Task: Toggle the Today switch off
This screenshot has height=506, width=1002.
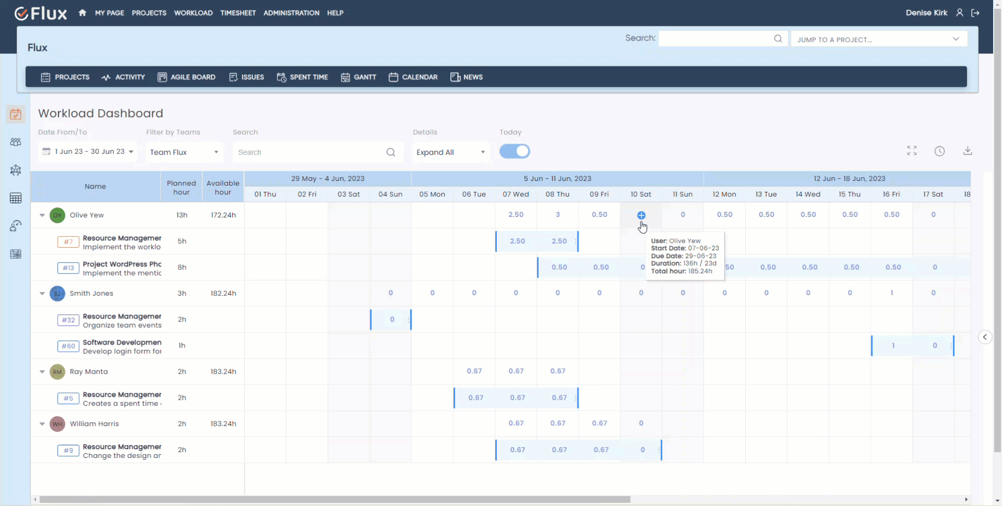Action: point(515,152)
